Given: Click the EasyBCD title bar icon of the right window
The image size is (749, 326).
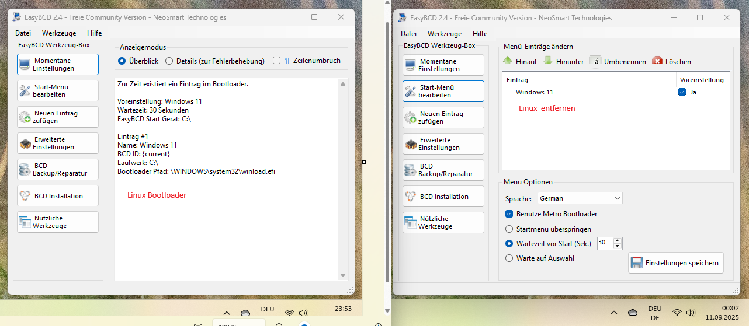Looking at the screenshot, I should pos(403,17).
